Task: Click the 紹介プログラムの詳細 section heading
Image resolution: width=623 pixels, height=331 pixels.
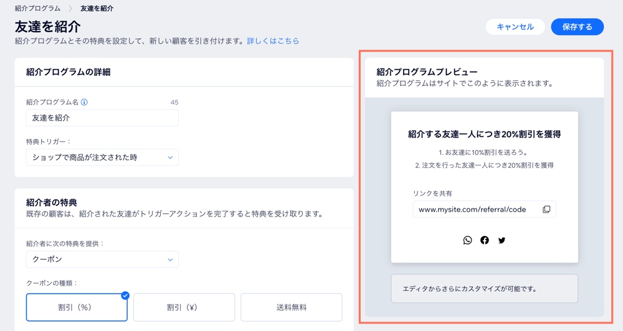Action: 69,72
